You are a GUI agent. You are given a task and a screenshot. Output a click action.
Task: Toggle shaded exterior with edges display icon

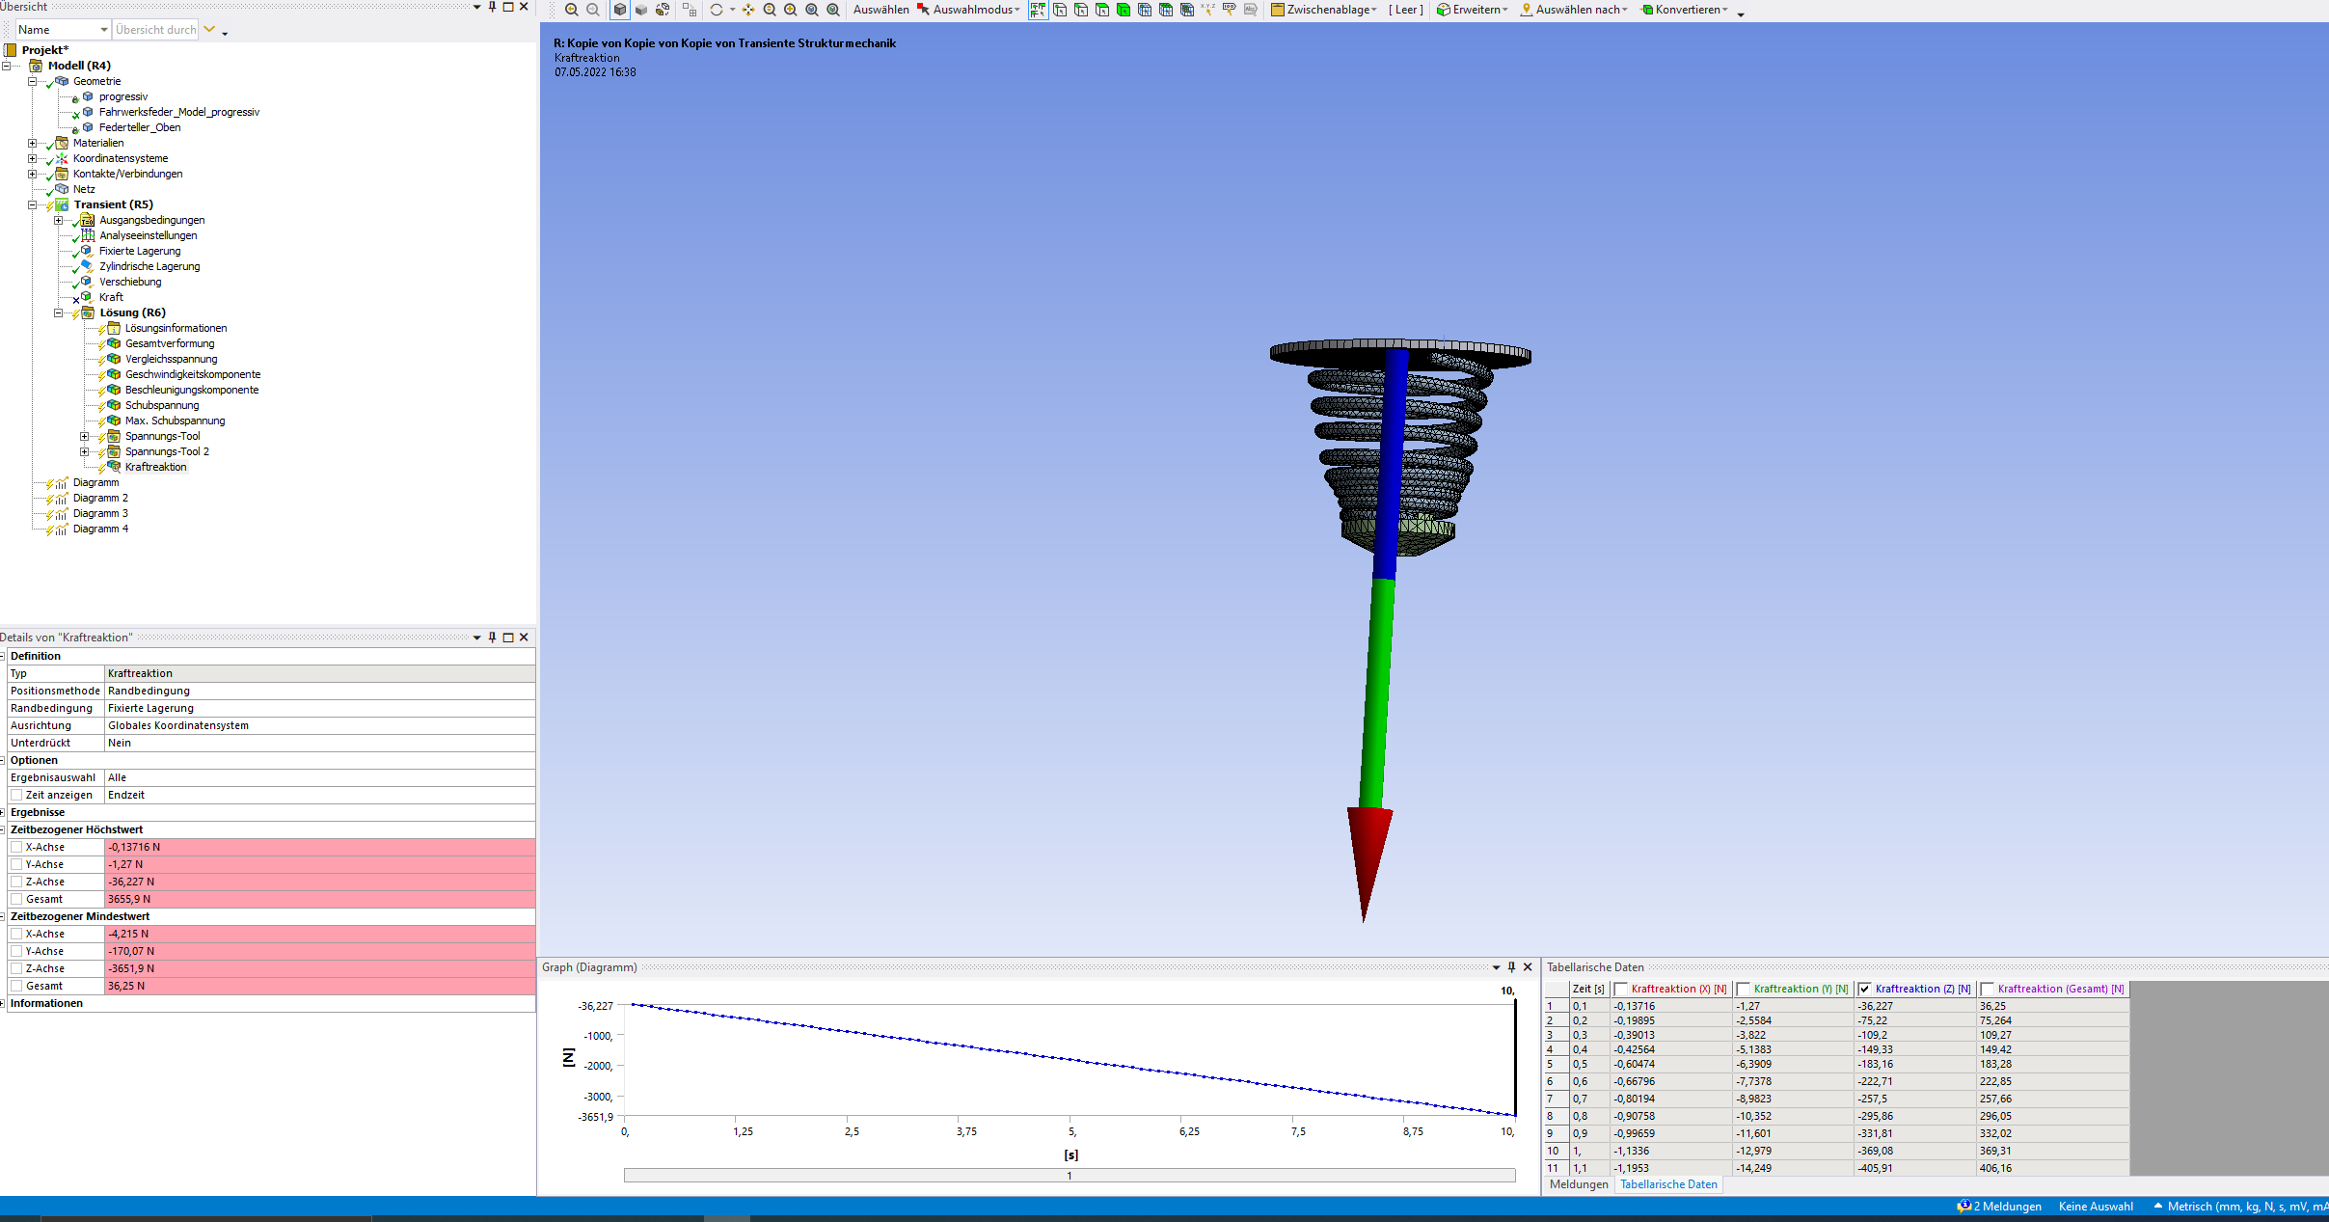620,10
